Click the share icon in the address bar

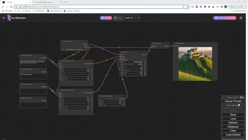click(x=183, y=7)
